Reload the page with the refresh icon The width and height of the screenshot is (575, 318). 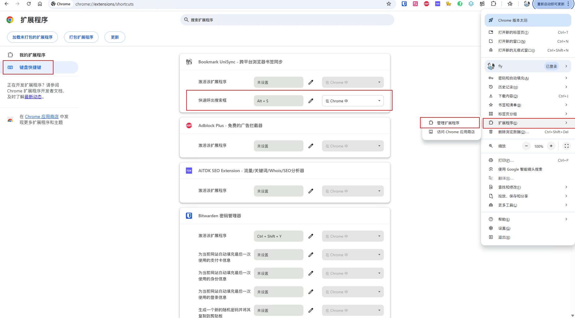click(x=29, y=4)
